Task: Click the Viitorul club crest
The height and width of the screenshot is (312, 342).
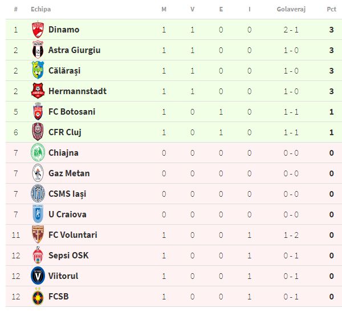Action: coord(38,276)
